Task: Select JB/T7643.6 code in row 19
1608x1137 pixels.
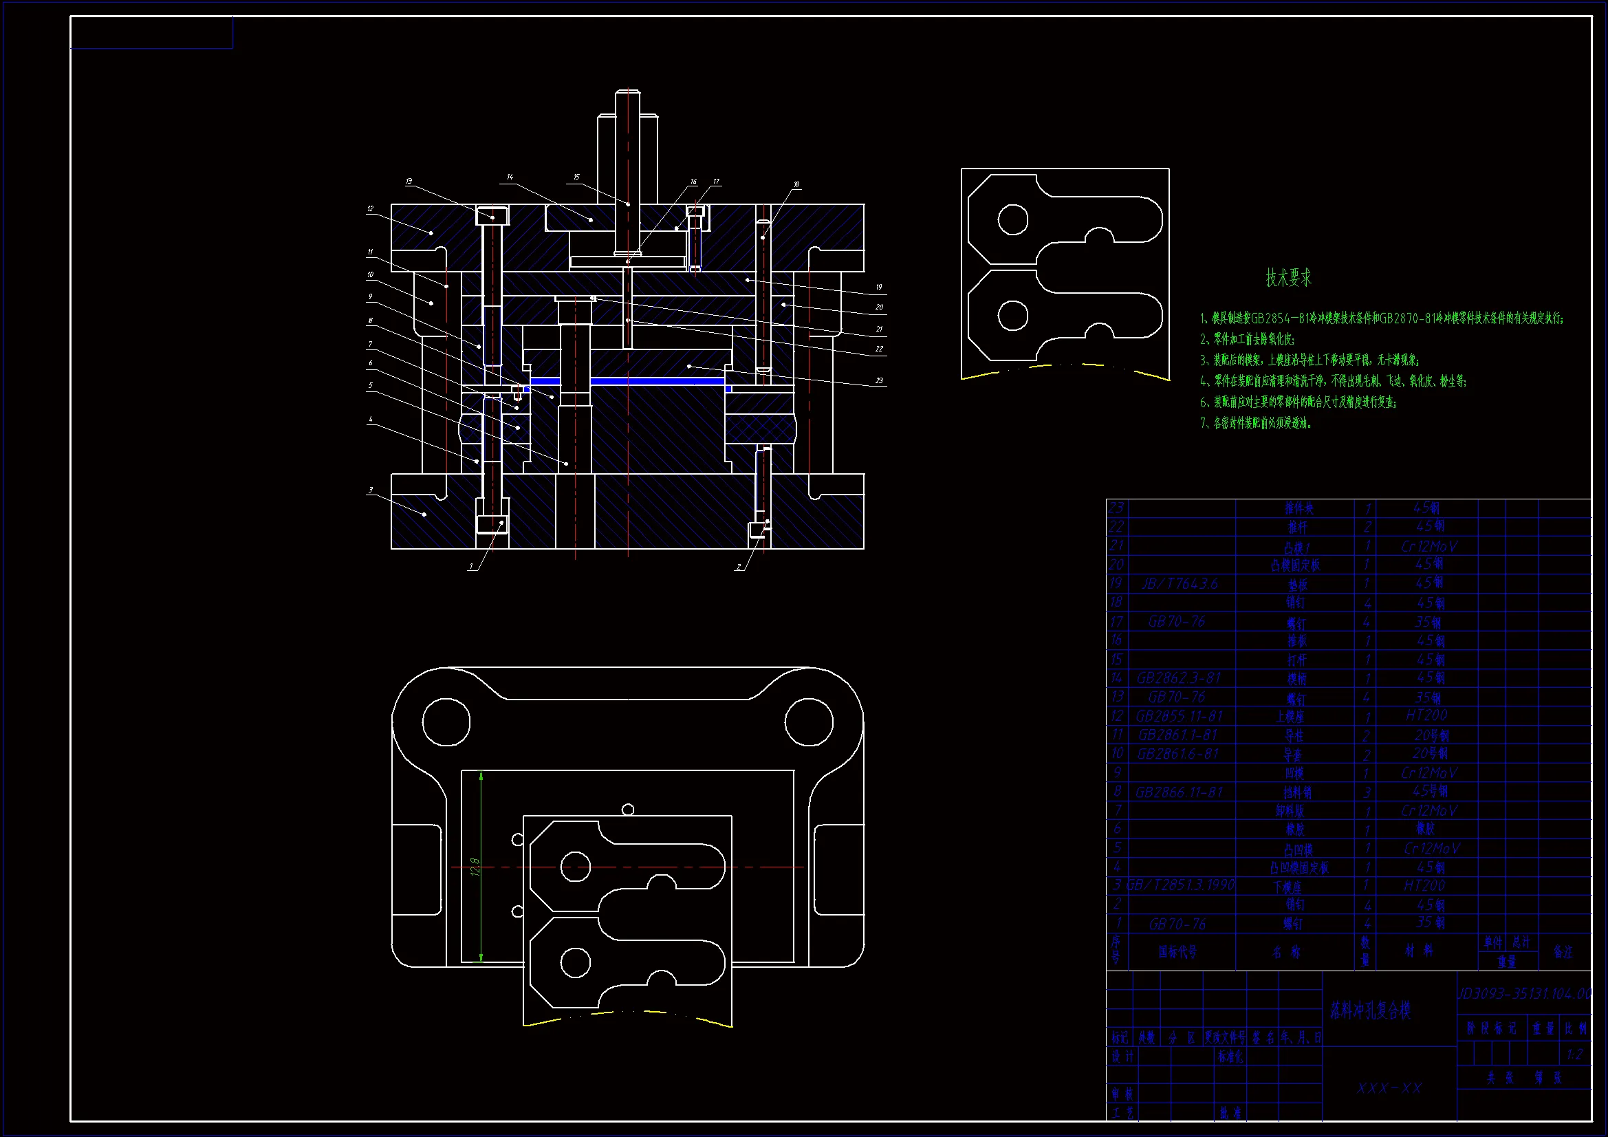Action: click(x=1180, y=583)
